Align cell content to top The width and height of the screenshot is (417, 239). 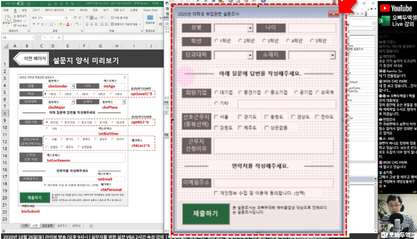pyautogui.click(x=87, y=18)
